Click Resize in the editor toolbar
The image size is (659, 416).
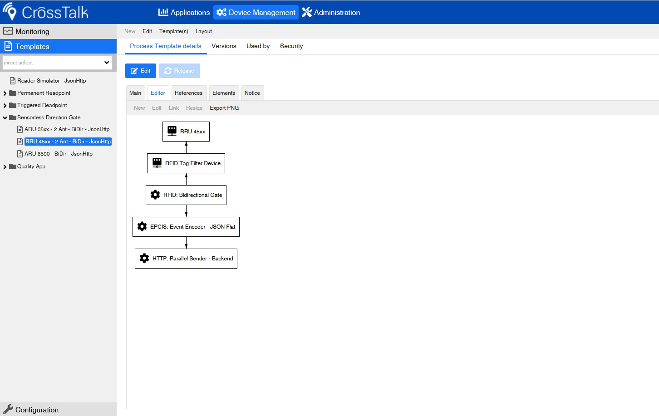click(194, 108)
